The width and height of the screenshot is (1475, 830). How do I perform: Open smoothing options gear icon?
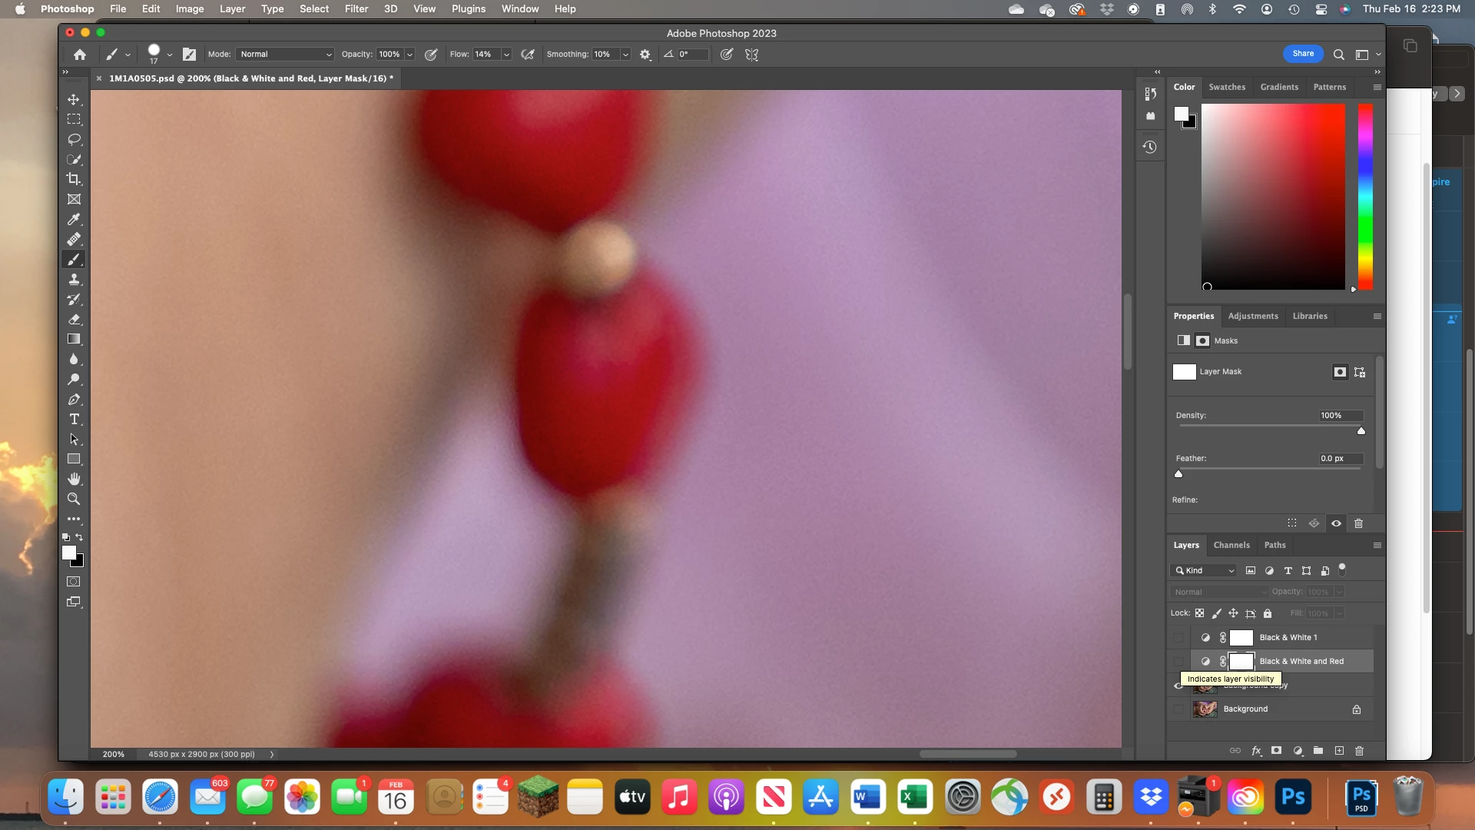645,55
